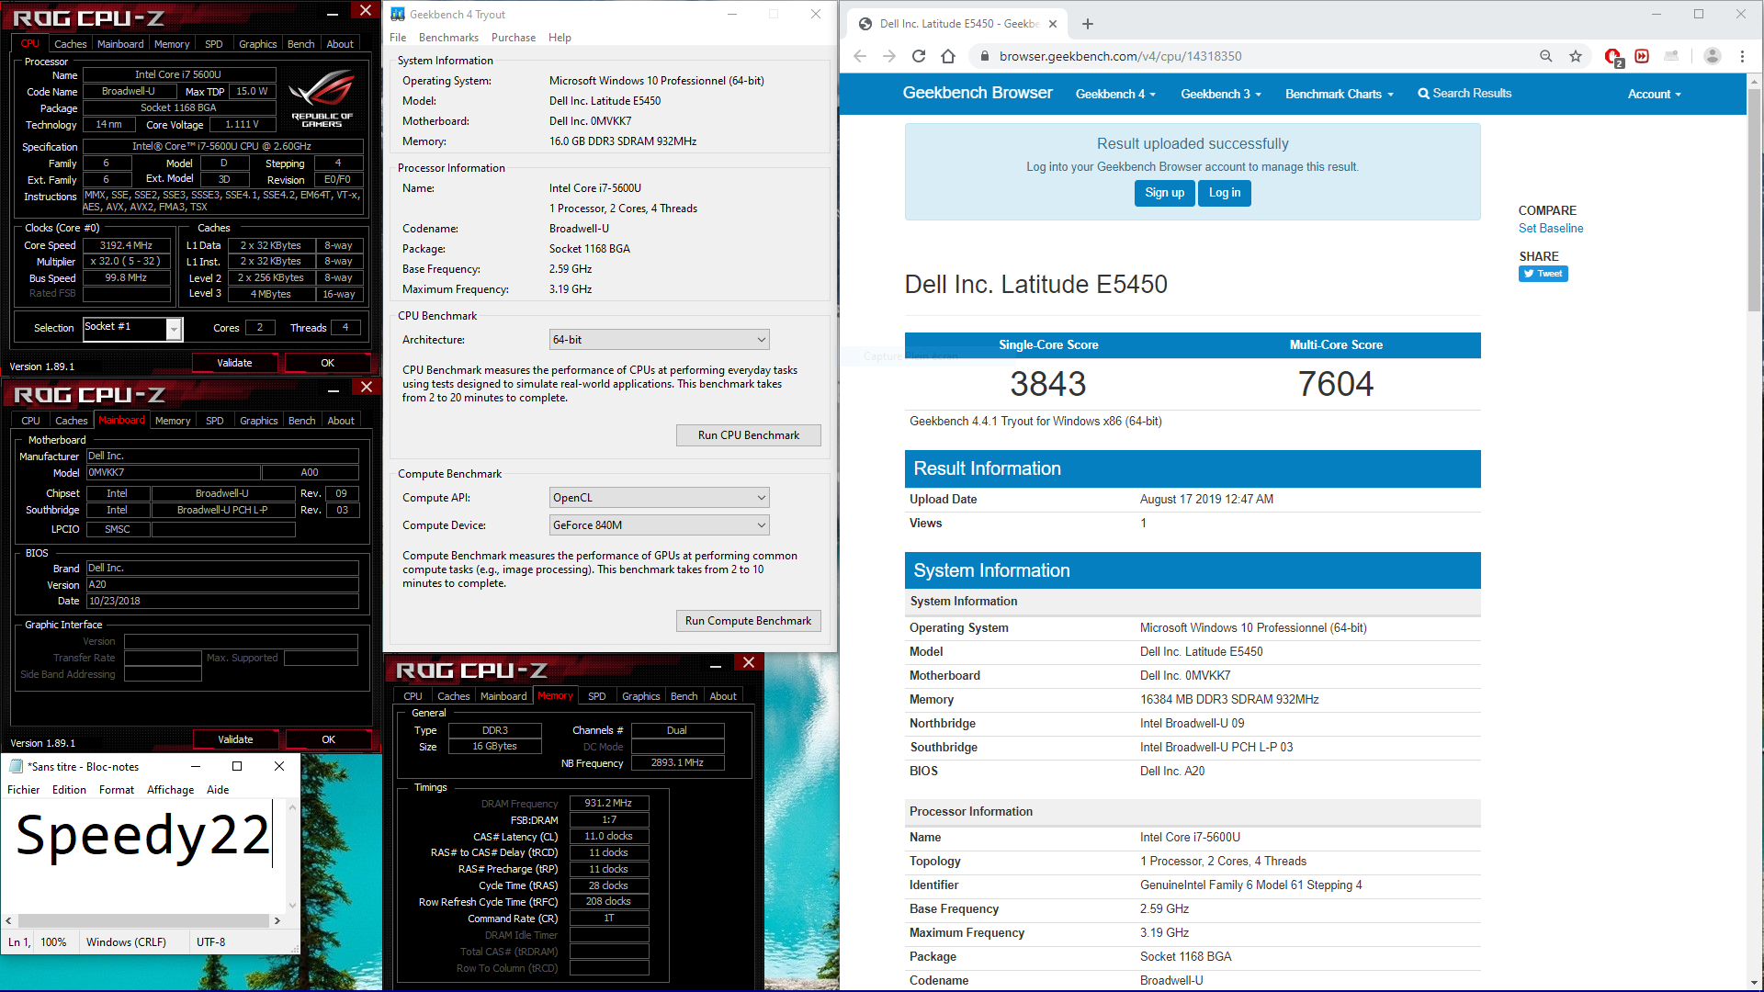Click Notepad horizontal scrollbar thumb
The width and height of the screenshot is (1764, 992).
(x=142, y=920)
